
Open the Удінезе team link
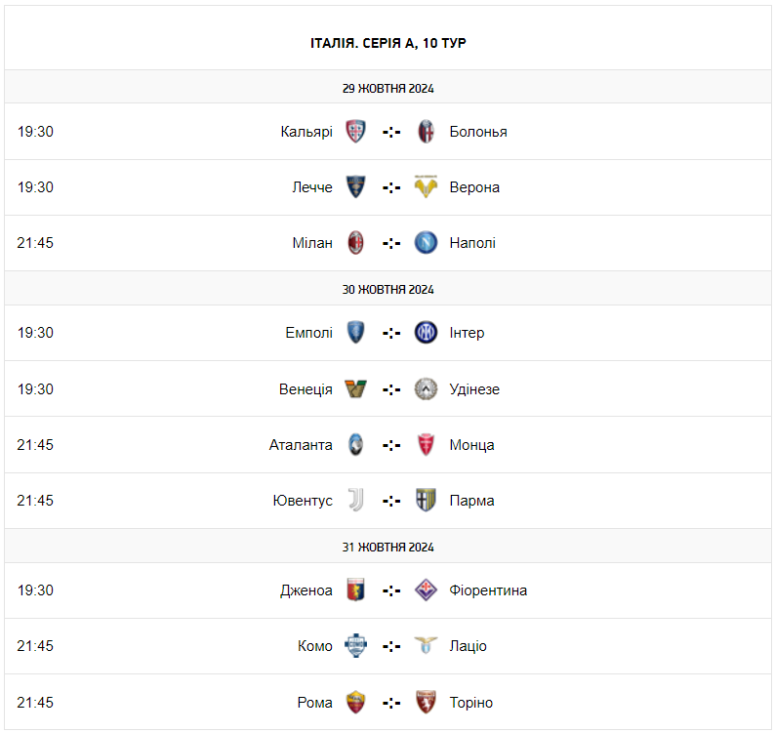click(474, 389)
